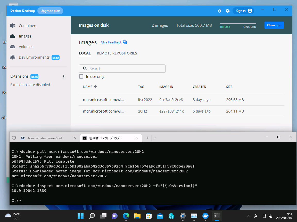This screenshot has height=222, width=297.
Task: Expand terminal profile dropdown chevron
Action: pos(155,138)
